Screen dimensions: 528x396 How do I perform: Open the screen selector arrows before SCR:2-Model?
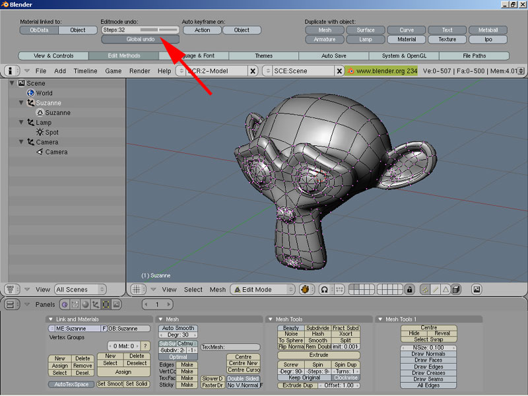181,71
